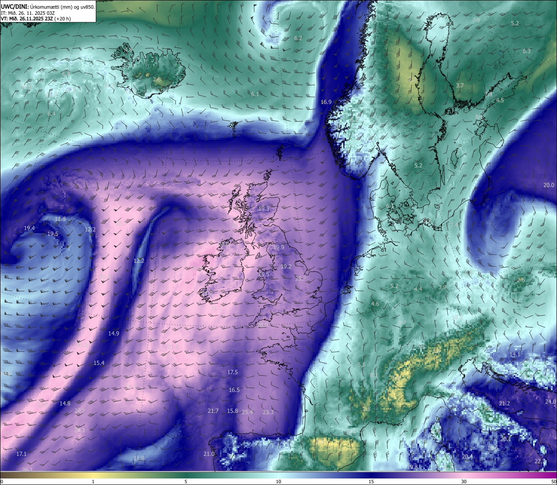Click the 25.4 value north of Spain
The image size is (557, 485).
point(248,412)
